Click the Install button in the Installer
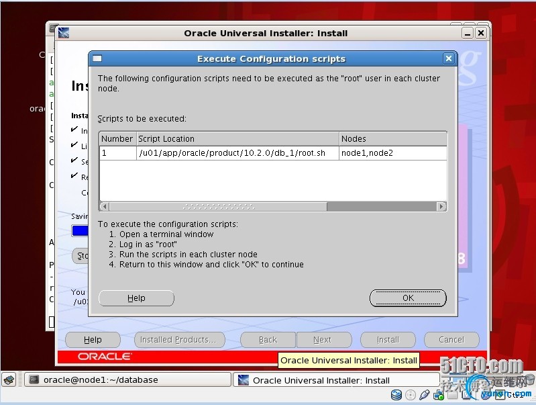536x405 pixels. [x=388, y=340]
